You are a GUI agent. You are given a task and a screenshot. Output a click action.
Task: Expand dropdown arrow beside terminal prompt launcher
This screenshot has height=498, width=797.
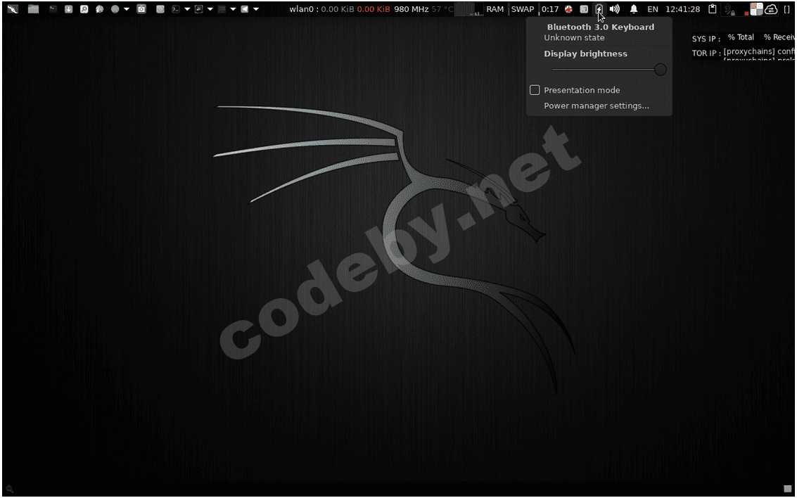[x=187, y=9]
